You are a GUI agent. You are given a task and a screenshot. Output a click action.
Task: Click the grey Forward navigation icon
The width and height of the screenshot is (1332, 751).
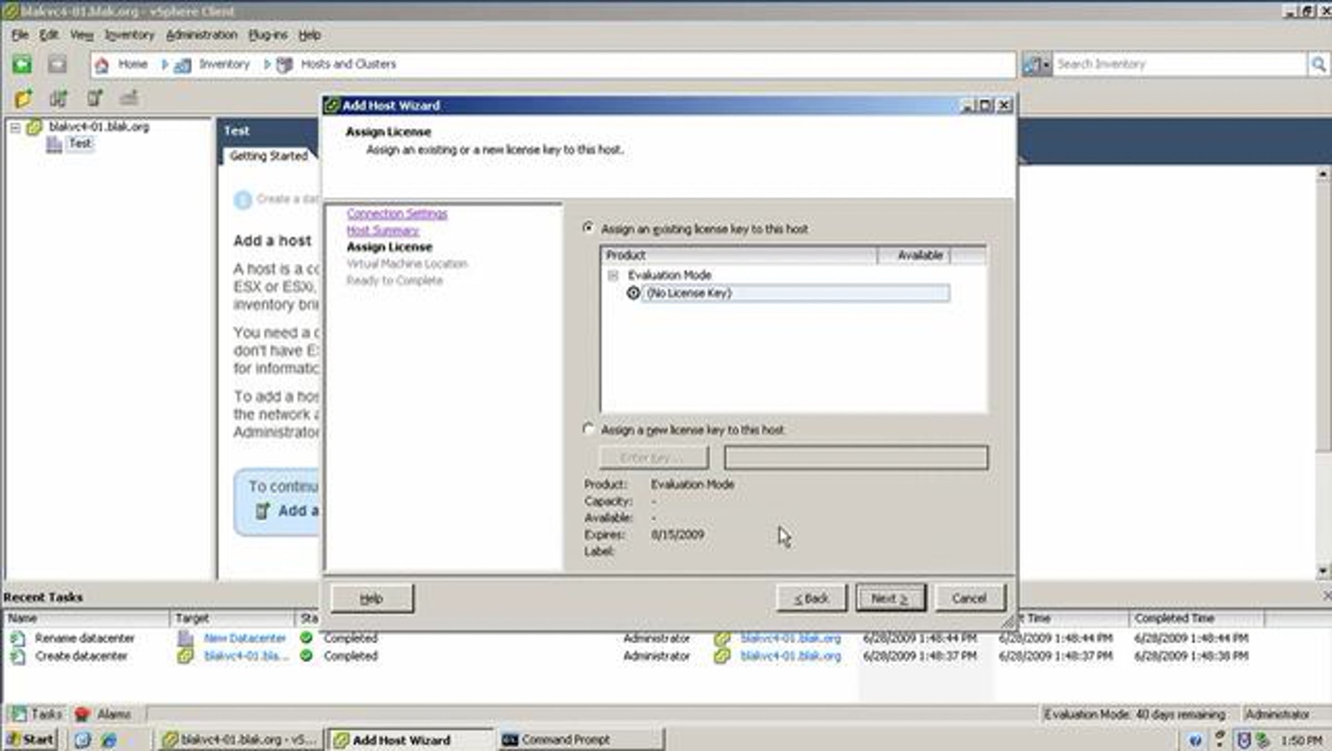coord(57,64)
